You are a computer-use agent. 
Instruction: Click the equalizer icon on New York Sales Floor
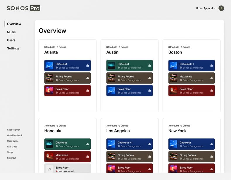tap(211, 169)
